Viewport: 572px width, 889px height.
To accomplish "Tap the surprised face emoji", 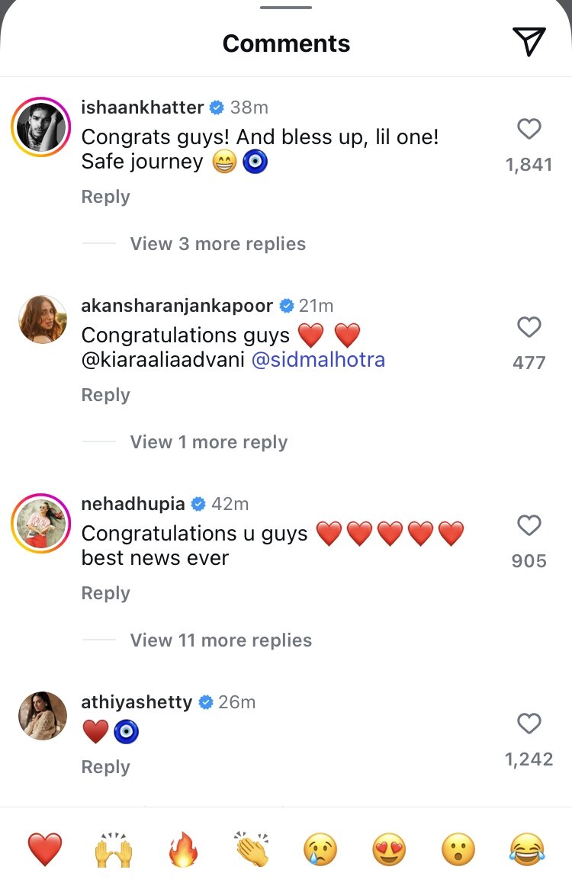I will click(458, 849).
